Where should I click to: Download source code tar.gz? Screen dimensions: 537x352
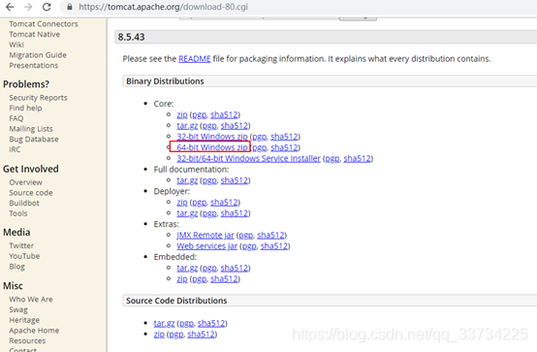pos(164,323)
